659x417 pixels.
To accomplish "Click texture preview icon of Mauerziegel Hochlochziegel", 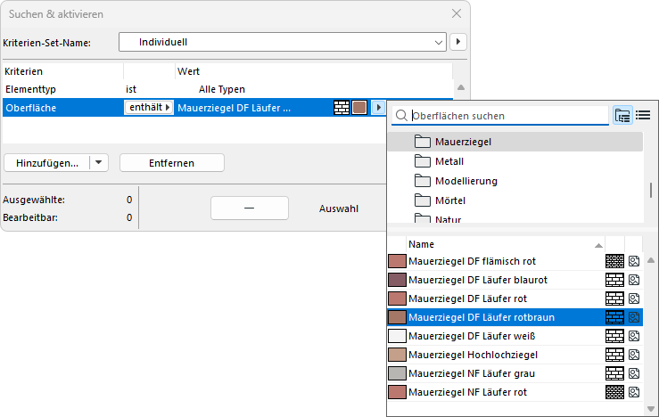I will tap(634, 355).
